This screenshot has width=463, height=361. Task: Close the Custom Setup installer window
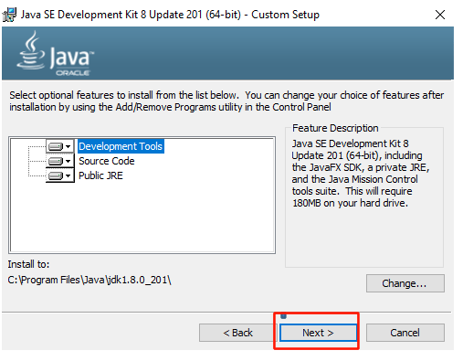(x=440, y=15)
